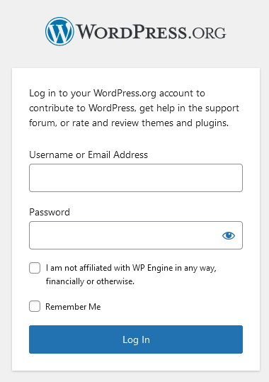Focus the Username or Email Address field
The image size is (269, 382).
coord(136,178)
